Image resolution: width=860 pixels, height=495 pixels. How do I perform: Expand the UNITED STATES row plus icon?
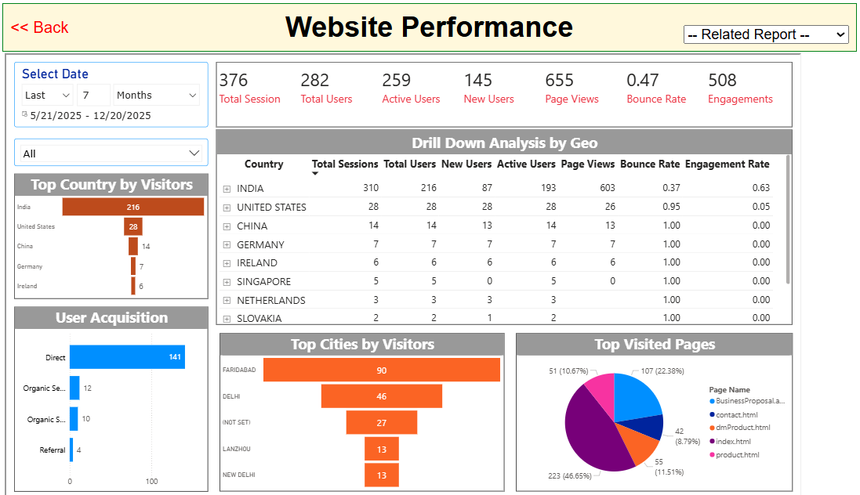[x=227, y=208]
